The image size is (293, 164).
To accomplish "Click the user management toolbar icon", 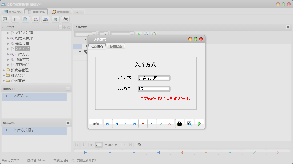I will (35, 19).
